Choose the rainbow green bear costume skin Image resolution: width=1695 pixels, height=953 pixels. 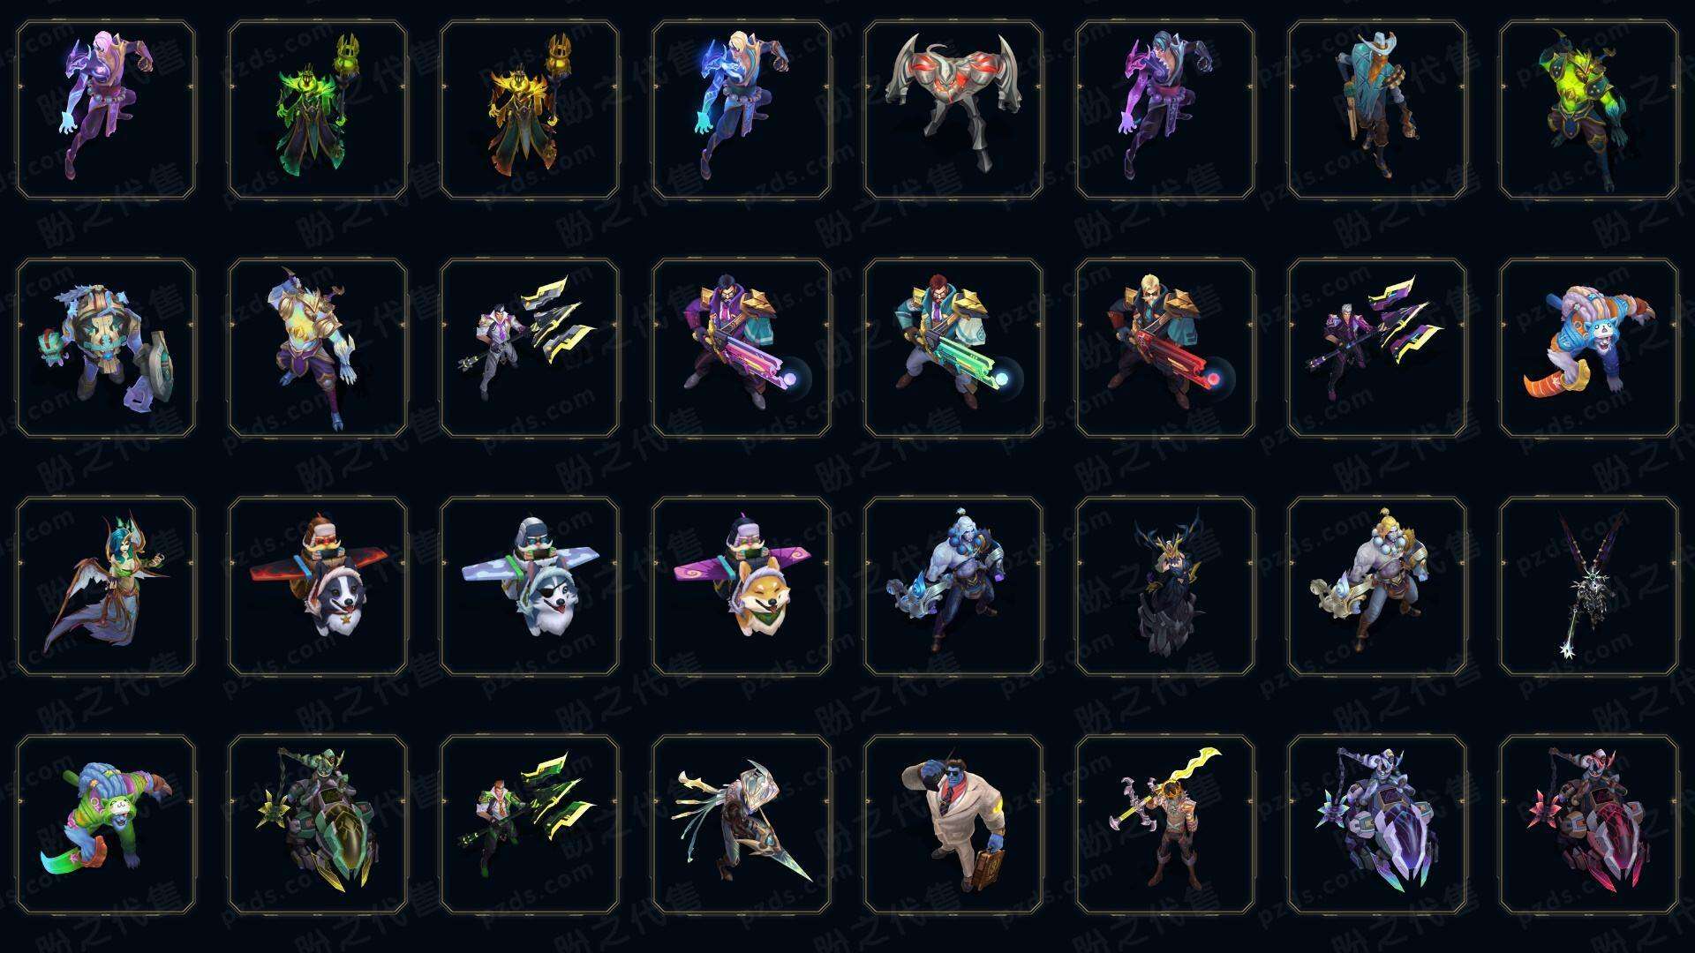coord(106,824)
